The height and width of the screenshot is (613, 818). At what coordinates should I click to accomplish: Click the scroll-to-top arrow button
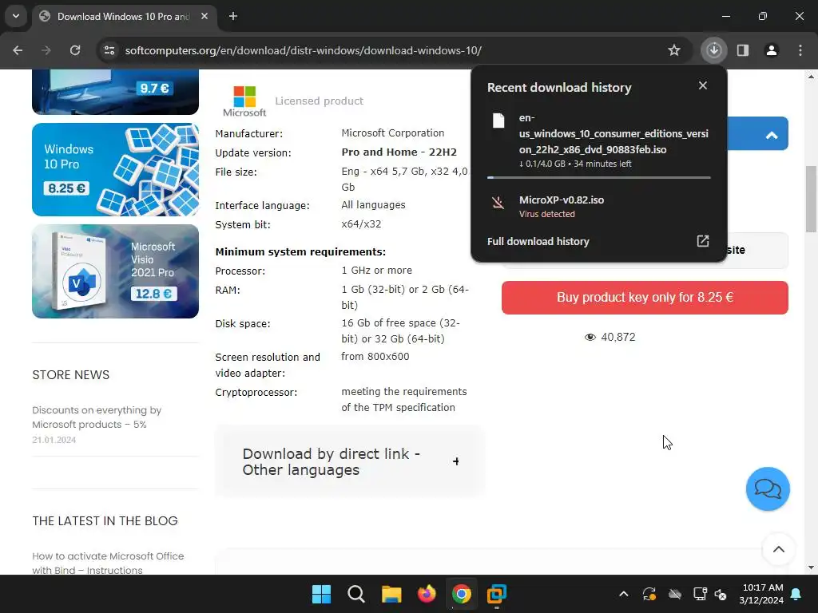click(x=778, y=549)
